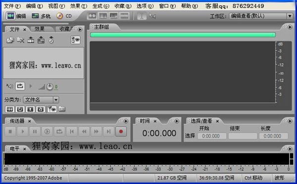The height and width of the screenshot is (184, 297).
Task: Toggle auto-play speaker in Files panel
Action: coord(10,86)
